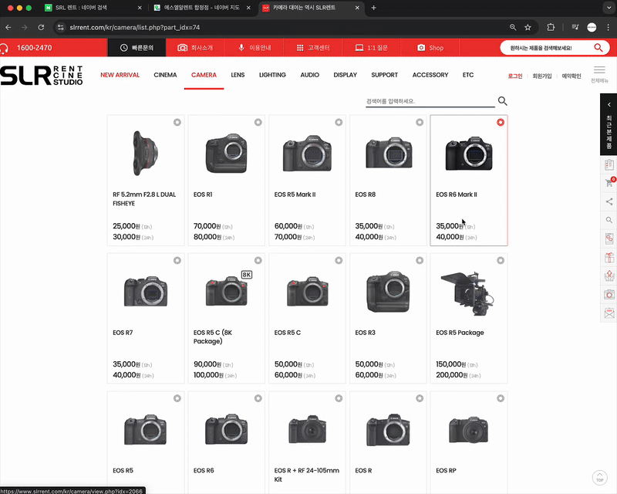Click the hands-holding-diamond icon in right sidebar
Screen dimensions: 617x494
[x=609, y=276]
